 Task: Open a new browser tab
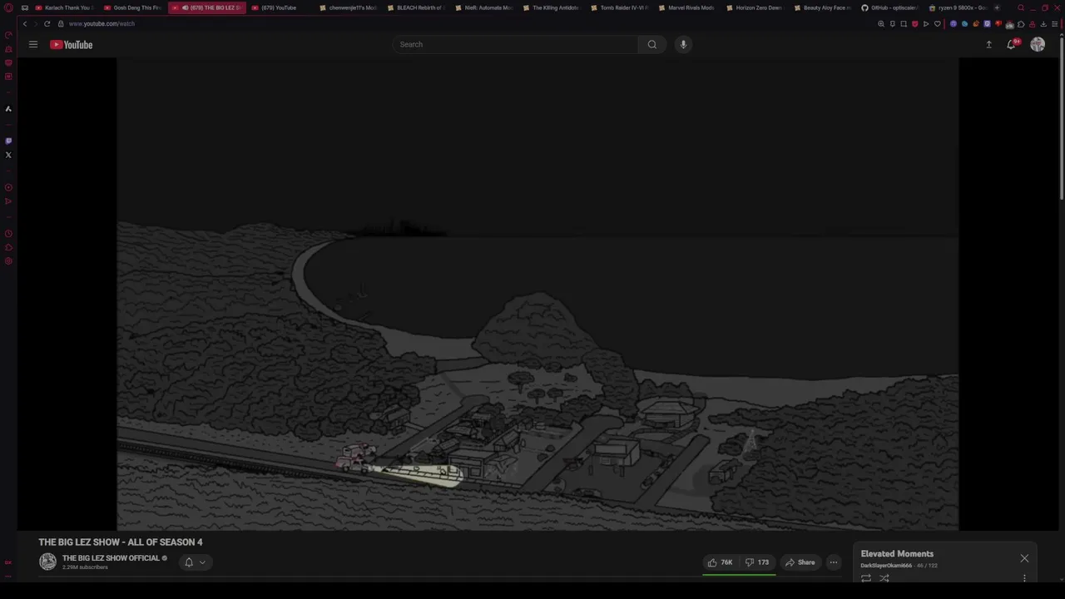[997, 7]
